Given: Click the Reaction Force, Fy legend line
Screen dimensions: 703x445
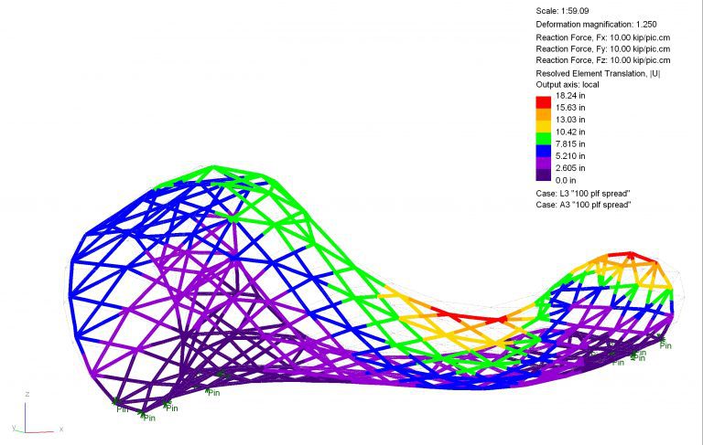Looking at the screenshot, I should tap(602, 48).
